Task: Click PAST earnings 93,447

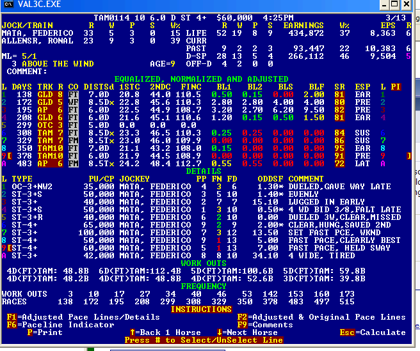Action: pyautogui.click(x=309, y=49)
